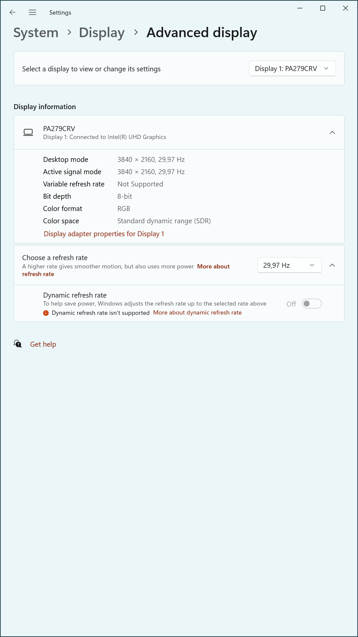Close the Settings window
This screenshot has height=637, width=358.
click(345, 8)
